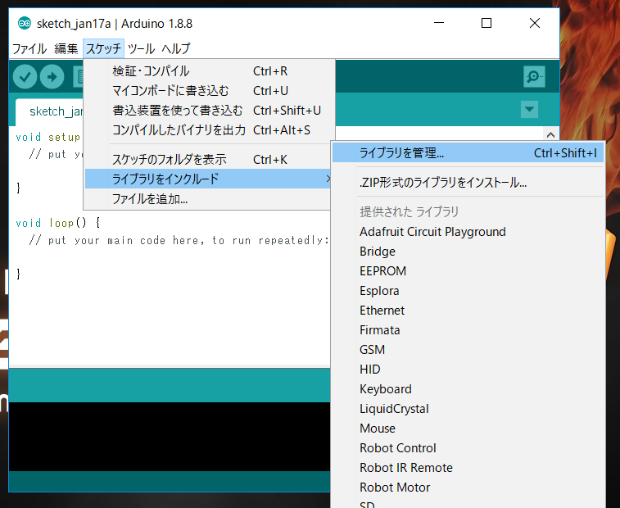The image size is (620, 508).
Task: Include the Firmata library
Action: click(x=468, y=330)
